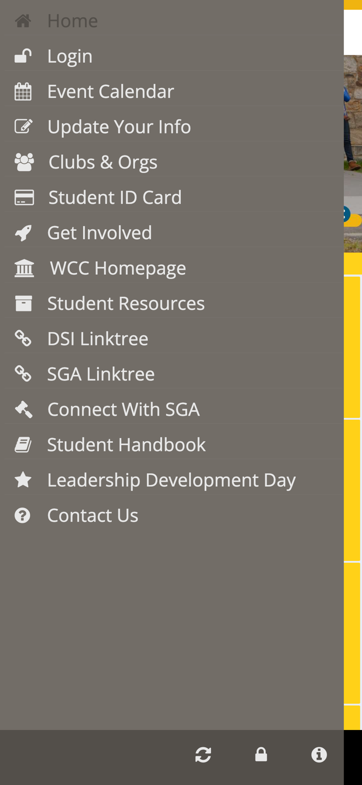Screen dimensions: 362x785
Task: Select the star icon next to Leadership Development Day
Action: [x=23, y=479]
